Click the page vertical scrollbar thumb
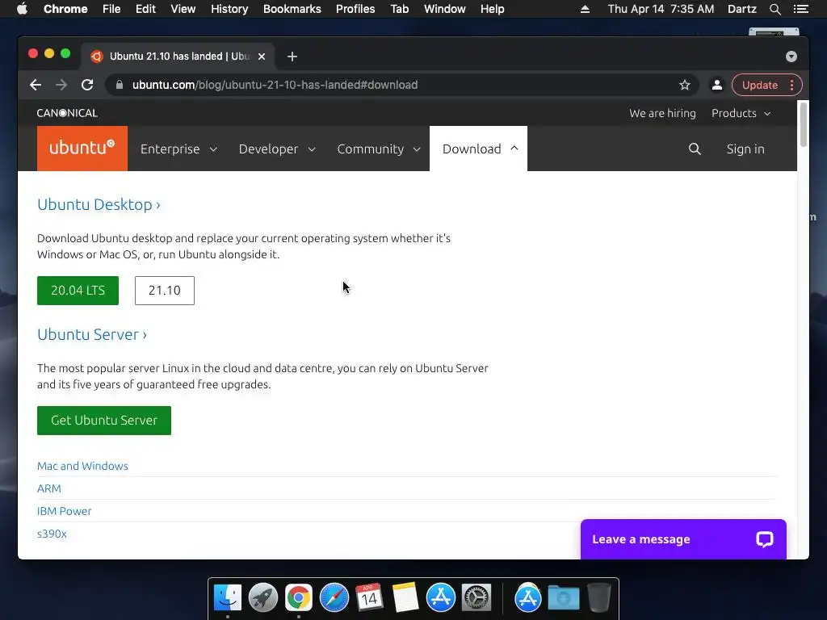Image resolution: width=827 pixels, height=620 pixels. pos(804,124)
